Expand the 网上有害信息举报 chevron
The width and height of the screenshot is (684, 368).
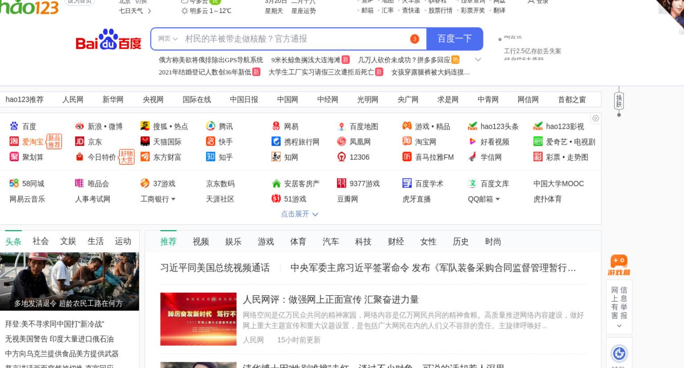619,326
